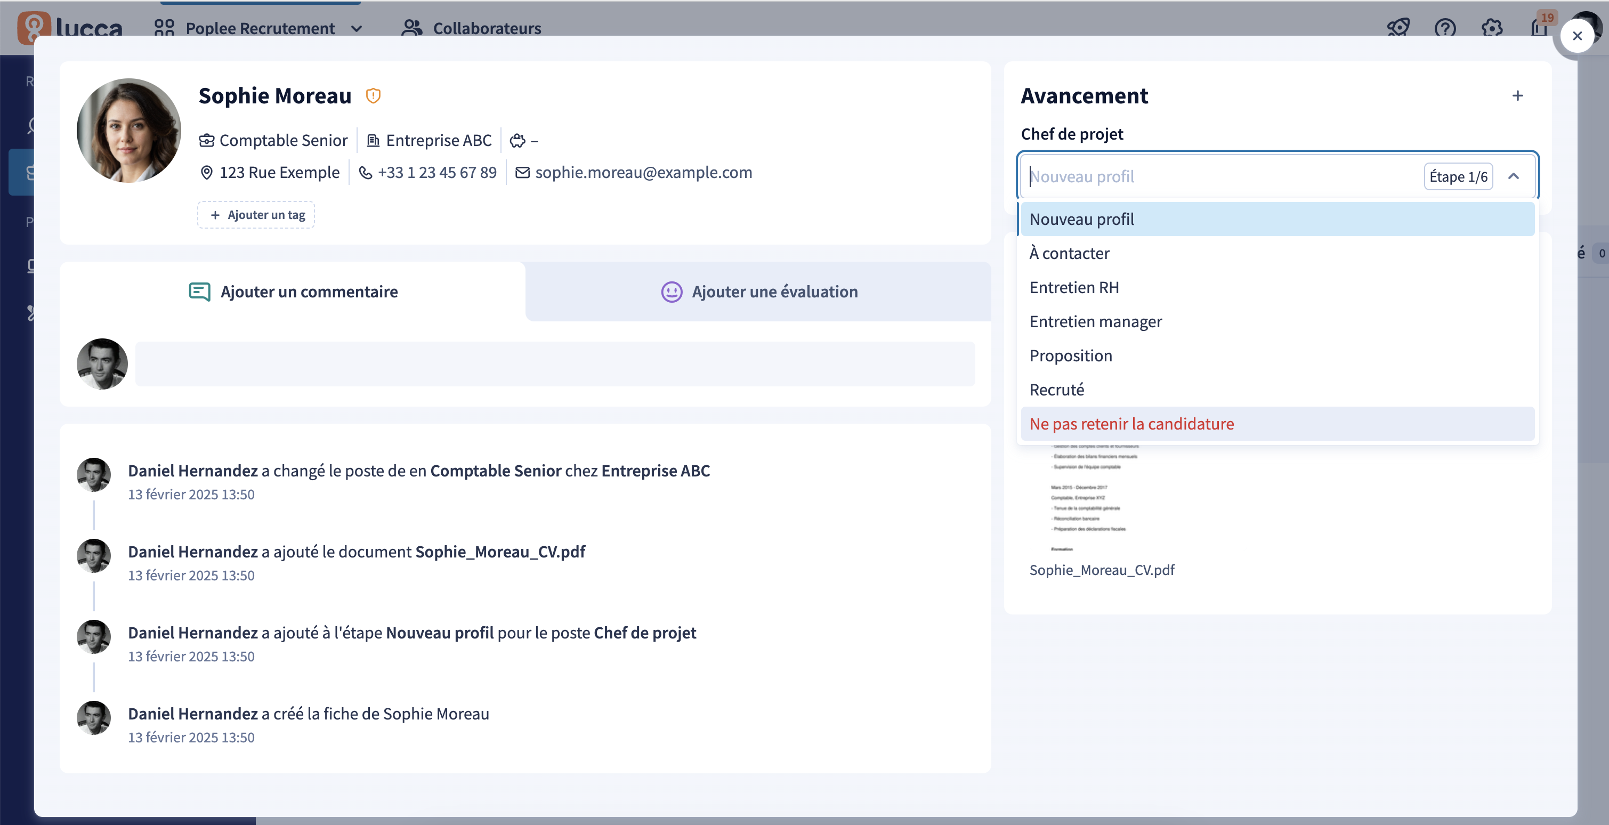Click the plus icon next to Avancement
Image resolution: width=1609 pixels, height=825 pixels.
point(1517,95)
